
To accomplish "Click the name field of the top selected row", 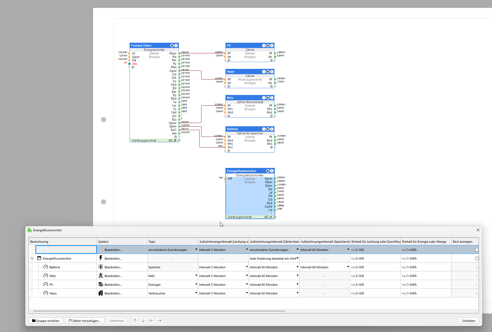I will tap(66, 250).
